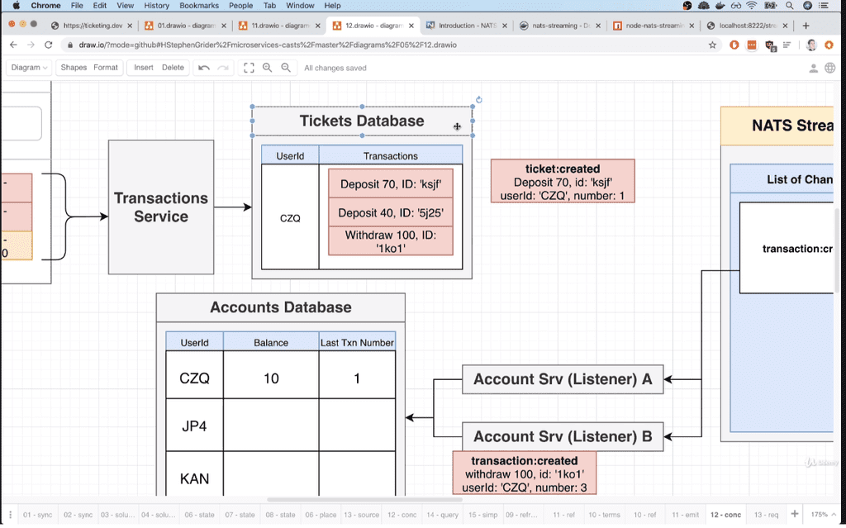Click the zoom in magnifier icon

tap(267, 68)
